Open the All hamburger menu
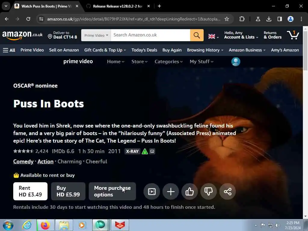 pos(9,50)
